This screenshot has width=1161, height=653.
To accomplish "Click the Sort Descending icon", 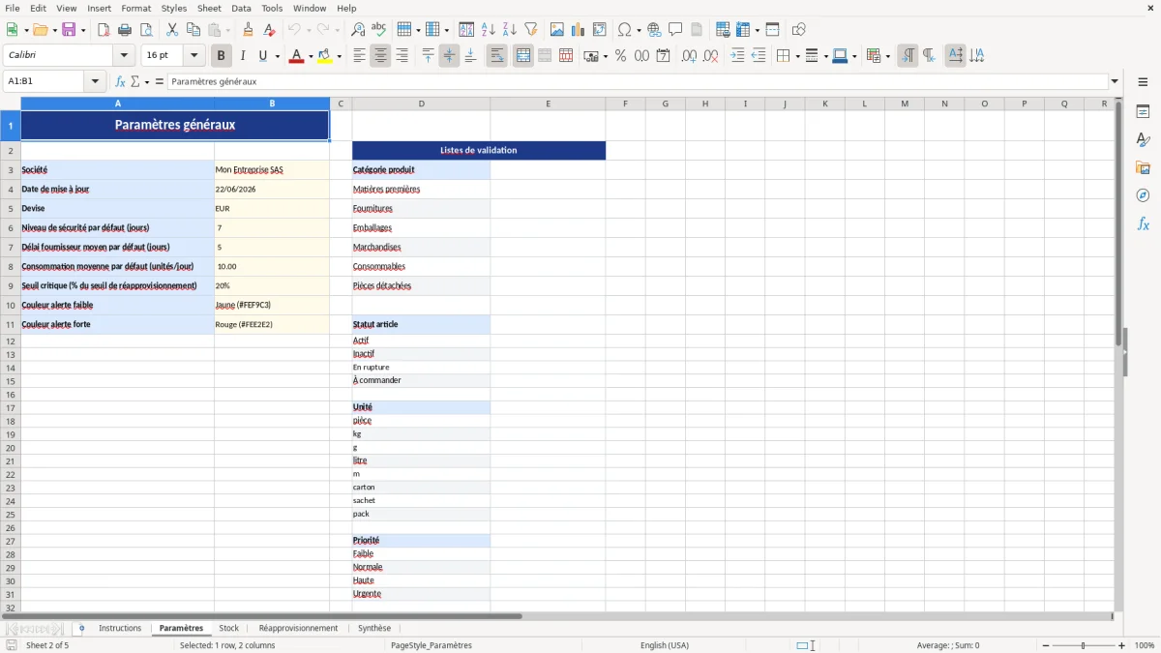I will [509, 30].
